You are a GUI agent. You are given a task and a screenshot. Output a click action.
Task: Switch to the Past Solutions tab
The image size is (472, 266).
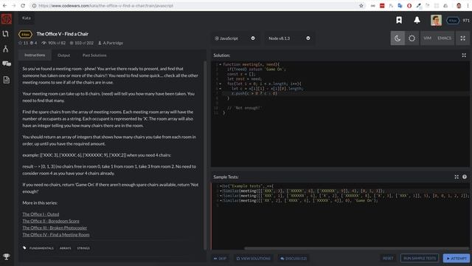[x=94, y=55]
